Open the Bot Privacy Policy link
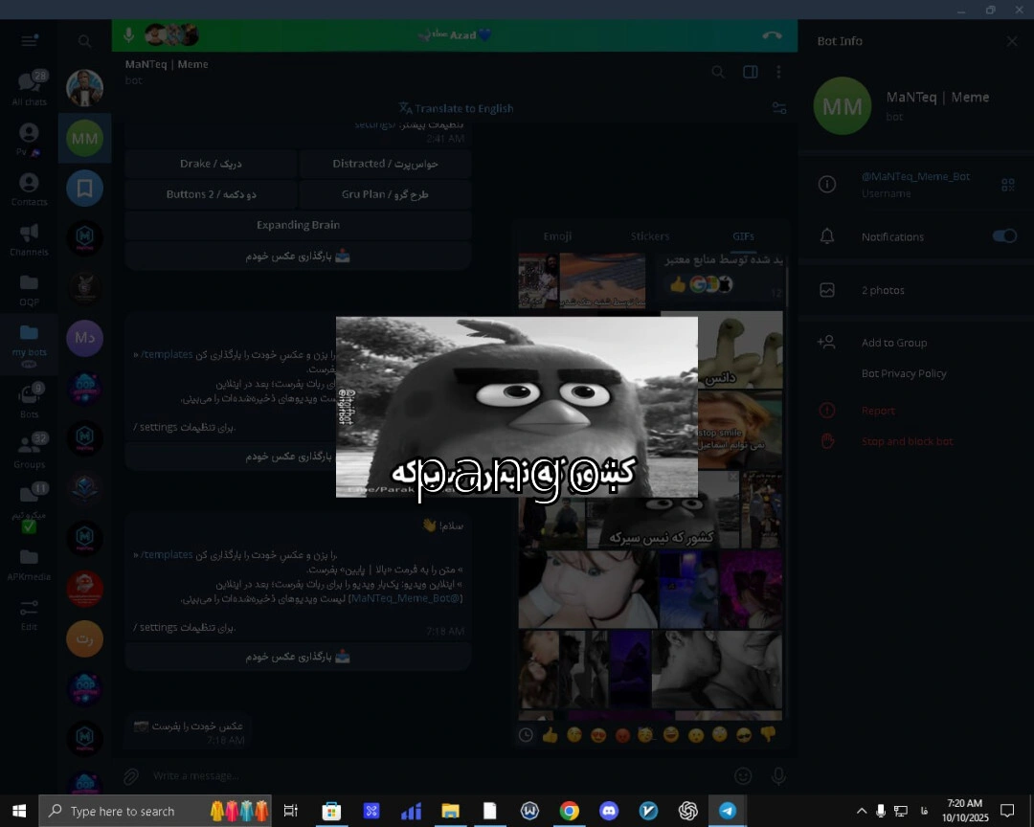Image resolution: width=1034 pixels, height=827 pixels. (x=904, y=373)
